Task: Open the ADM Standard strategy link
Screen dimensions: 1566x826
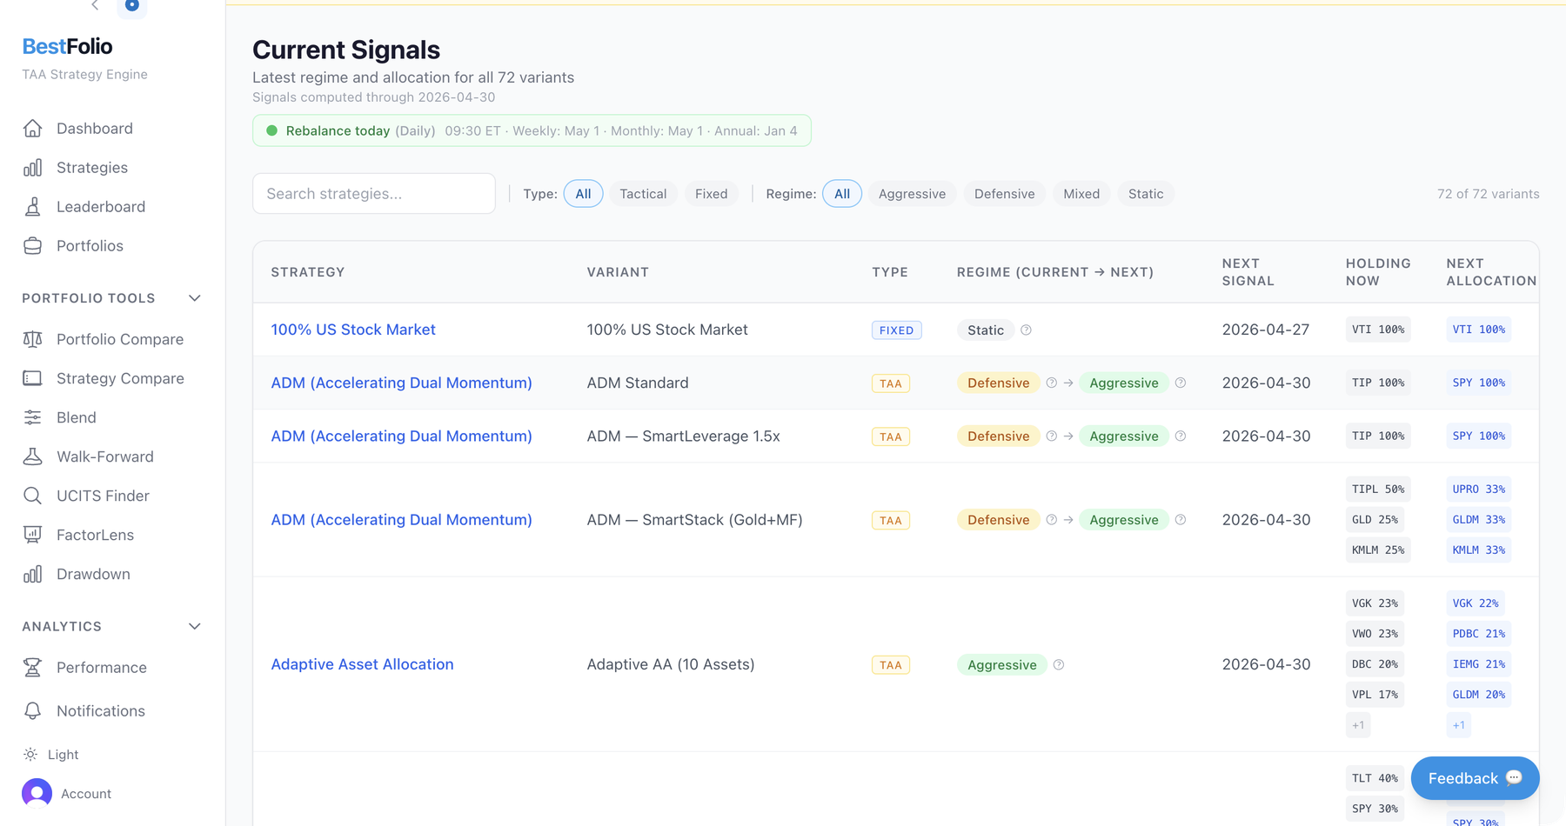Action: coord(401,383)
